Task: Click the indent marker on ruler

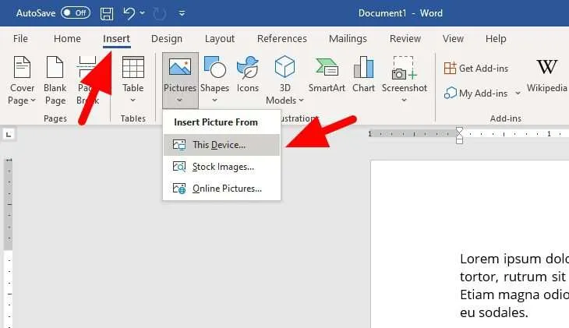Action: (x=459, y=135)
